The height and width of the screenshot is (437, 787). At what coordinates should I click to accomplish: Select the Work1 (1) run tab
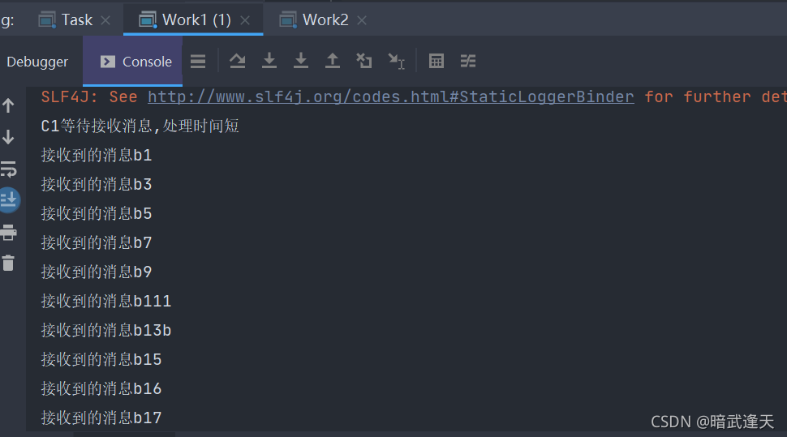[x=193, y=20]
